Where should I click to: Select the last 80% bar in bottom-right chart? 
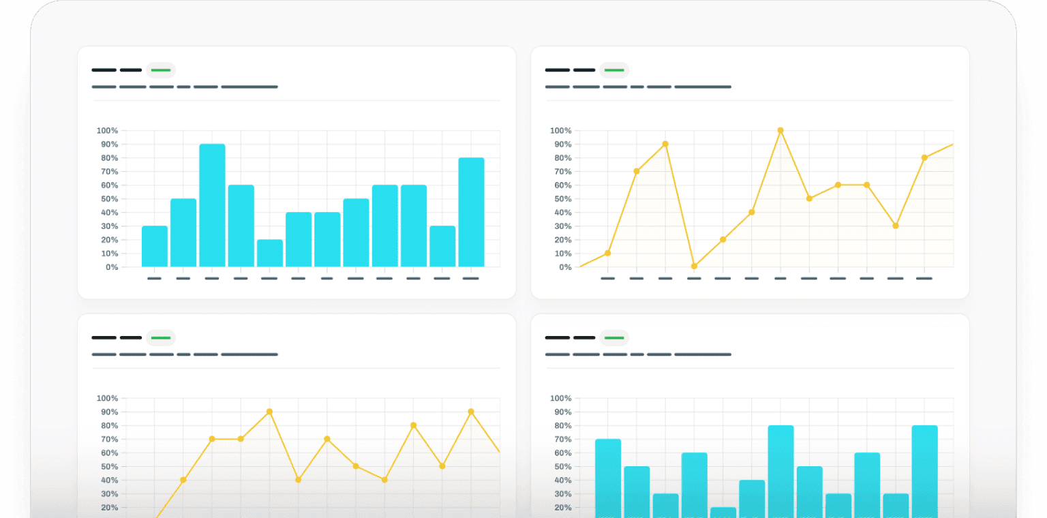(x=925, y=470)
